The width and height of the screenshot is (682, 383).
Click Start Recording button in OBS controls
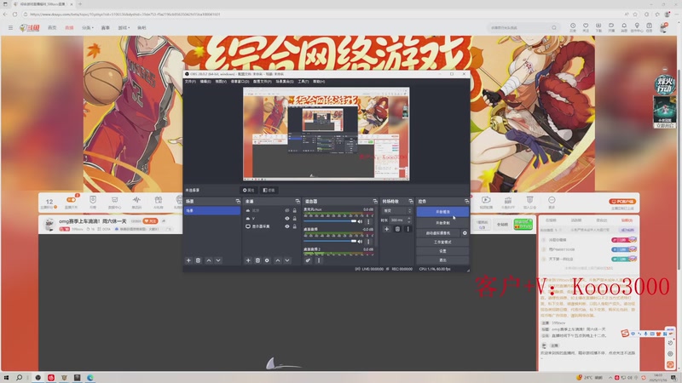pyautogui.click(x=442, y=223)
